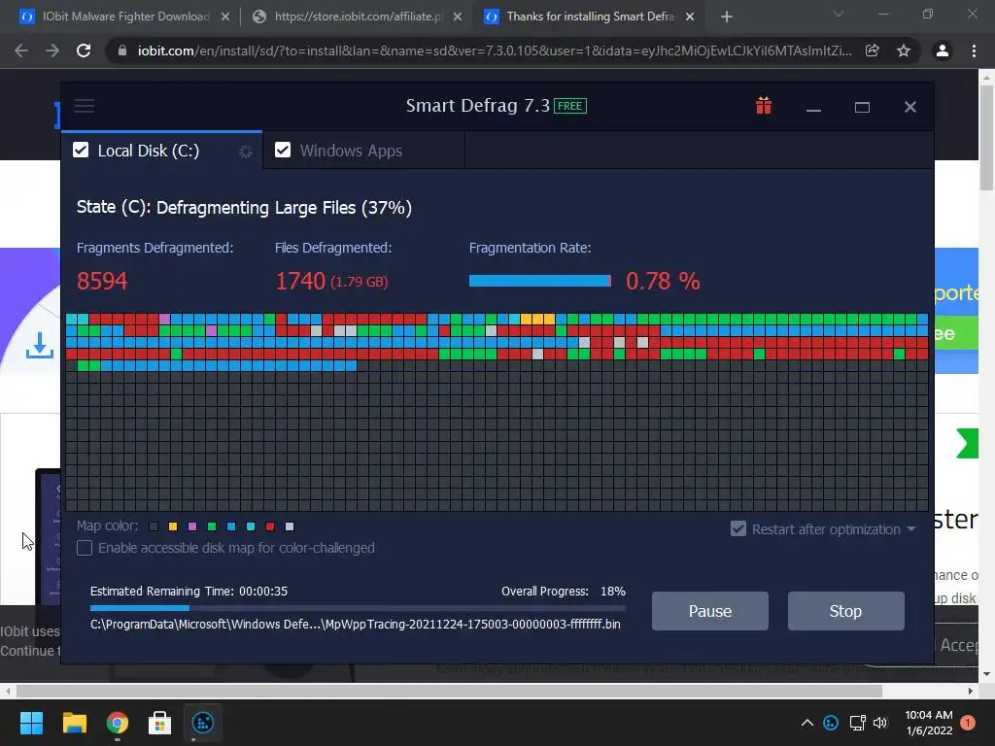
Task: Click the download arrow icon on webpage
Action: tap(39, 345)
